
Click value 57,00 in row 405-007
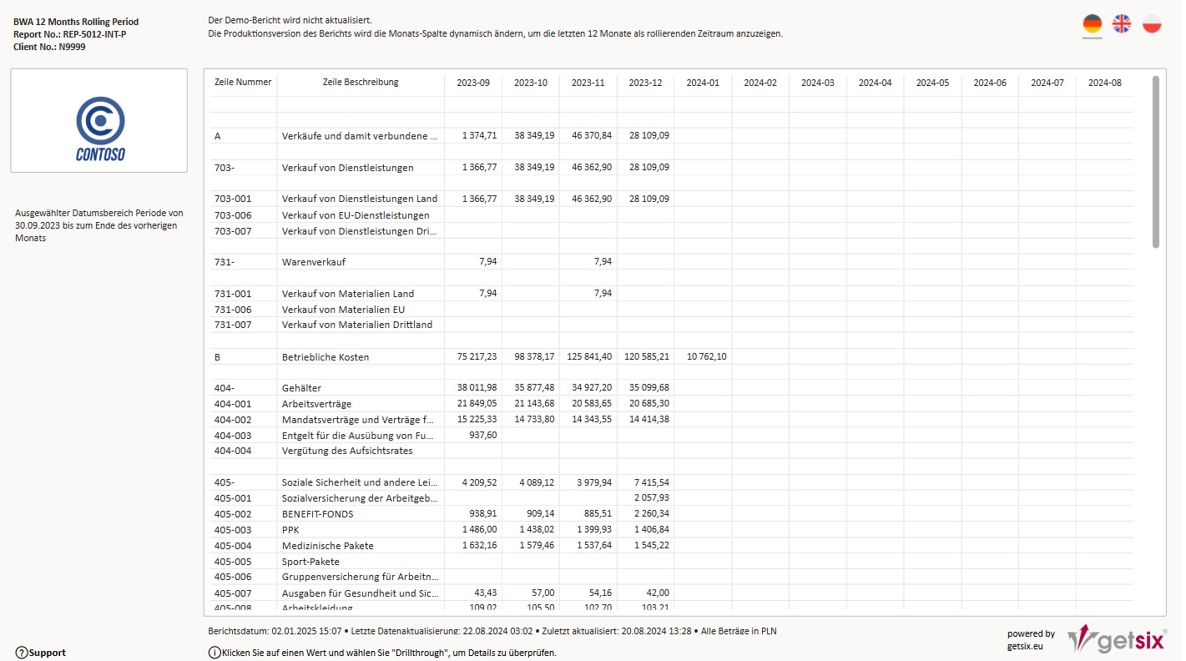click(x=543, y=593)
